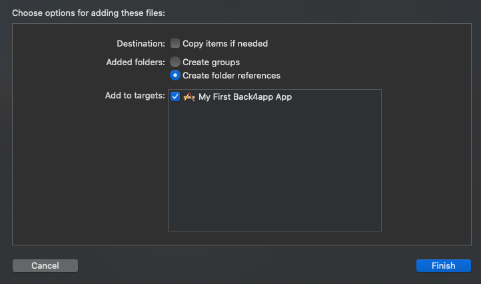Click the Choose options for adding these files heading
The width and height of the screenshot is (481, 284).
click(x=89, y=13)
